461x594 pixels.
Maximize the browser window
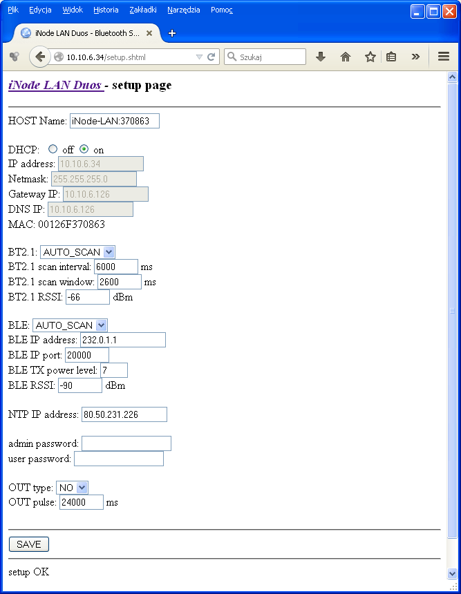(433, 12)
